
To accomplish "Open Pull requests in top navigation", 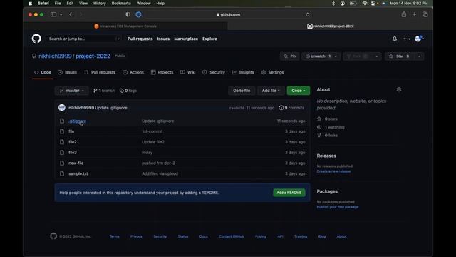I will click(140, 39).
